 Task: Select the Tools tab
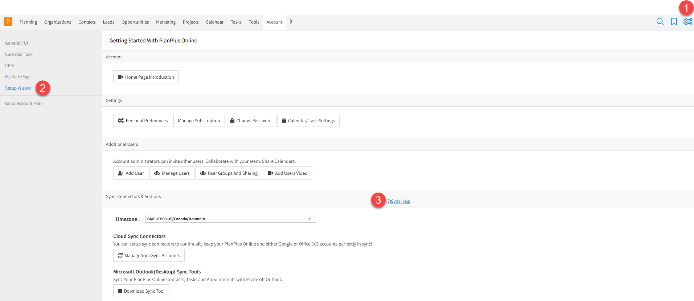(254, 22)
